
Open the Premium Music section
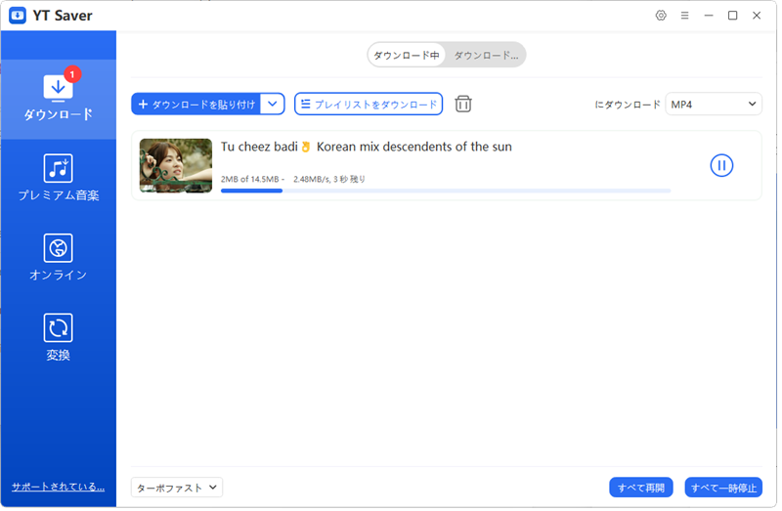click(x=59, y=178)
